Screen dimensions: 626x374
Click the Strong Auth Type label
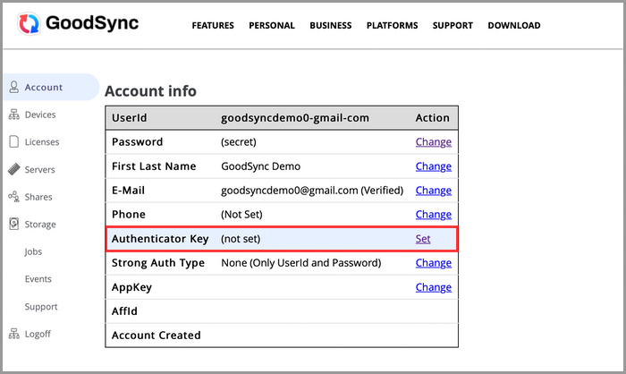[158, 263]
